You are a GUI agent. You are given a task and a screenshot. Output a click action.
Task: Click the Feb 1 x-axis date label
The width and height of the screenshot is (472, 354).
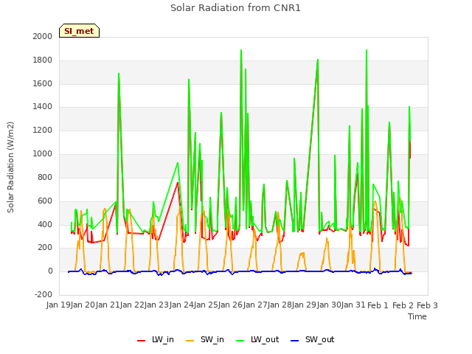pos(378,305)
